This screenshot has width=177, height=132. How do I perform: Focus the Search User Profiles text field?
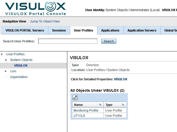[x=68, y=41]
